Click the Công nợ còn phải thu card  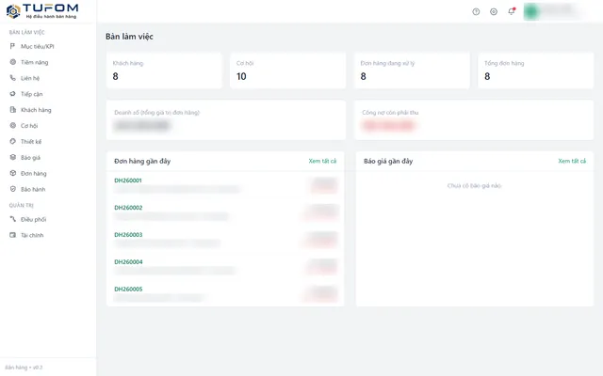pos(474,120)
